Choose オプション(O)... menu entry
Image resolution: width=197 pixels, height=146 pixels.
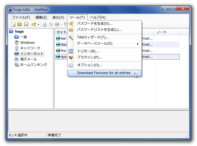105,65
